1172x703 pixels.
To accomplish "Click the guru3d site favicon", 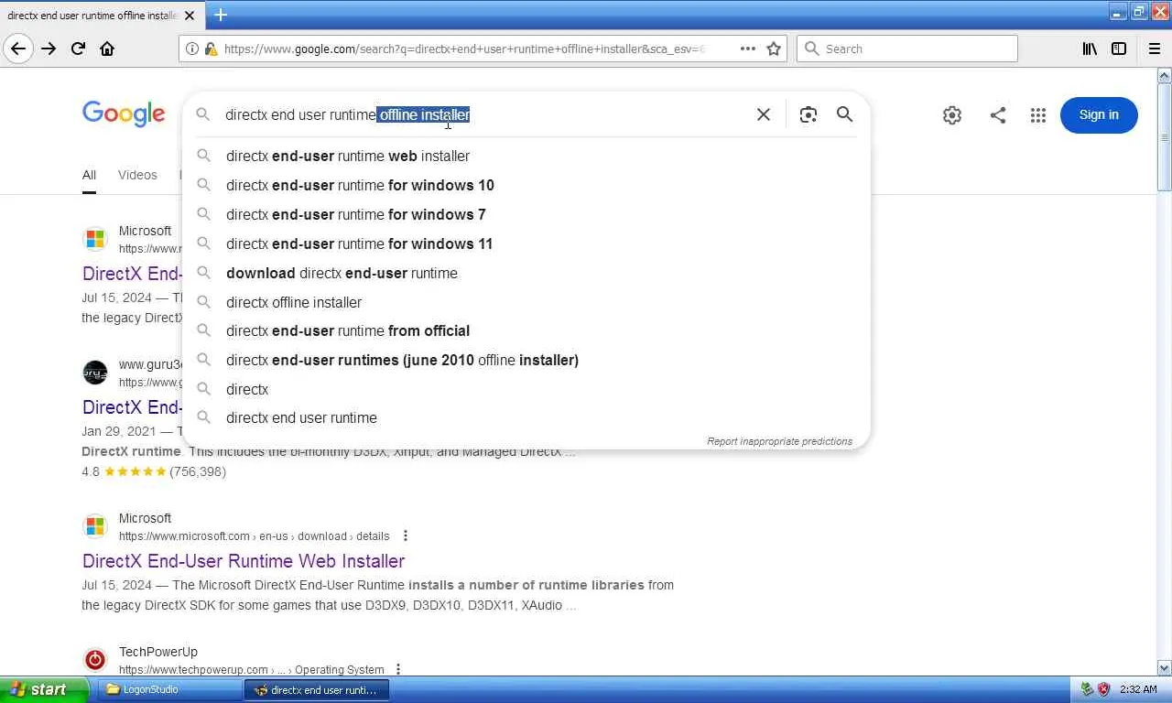I will [x=95, y=373].
